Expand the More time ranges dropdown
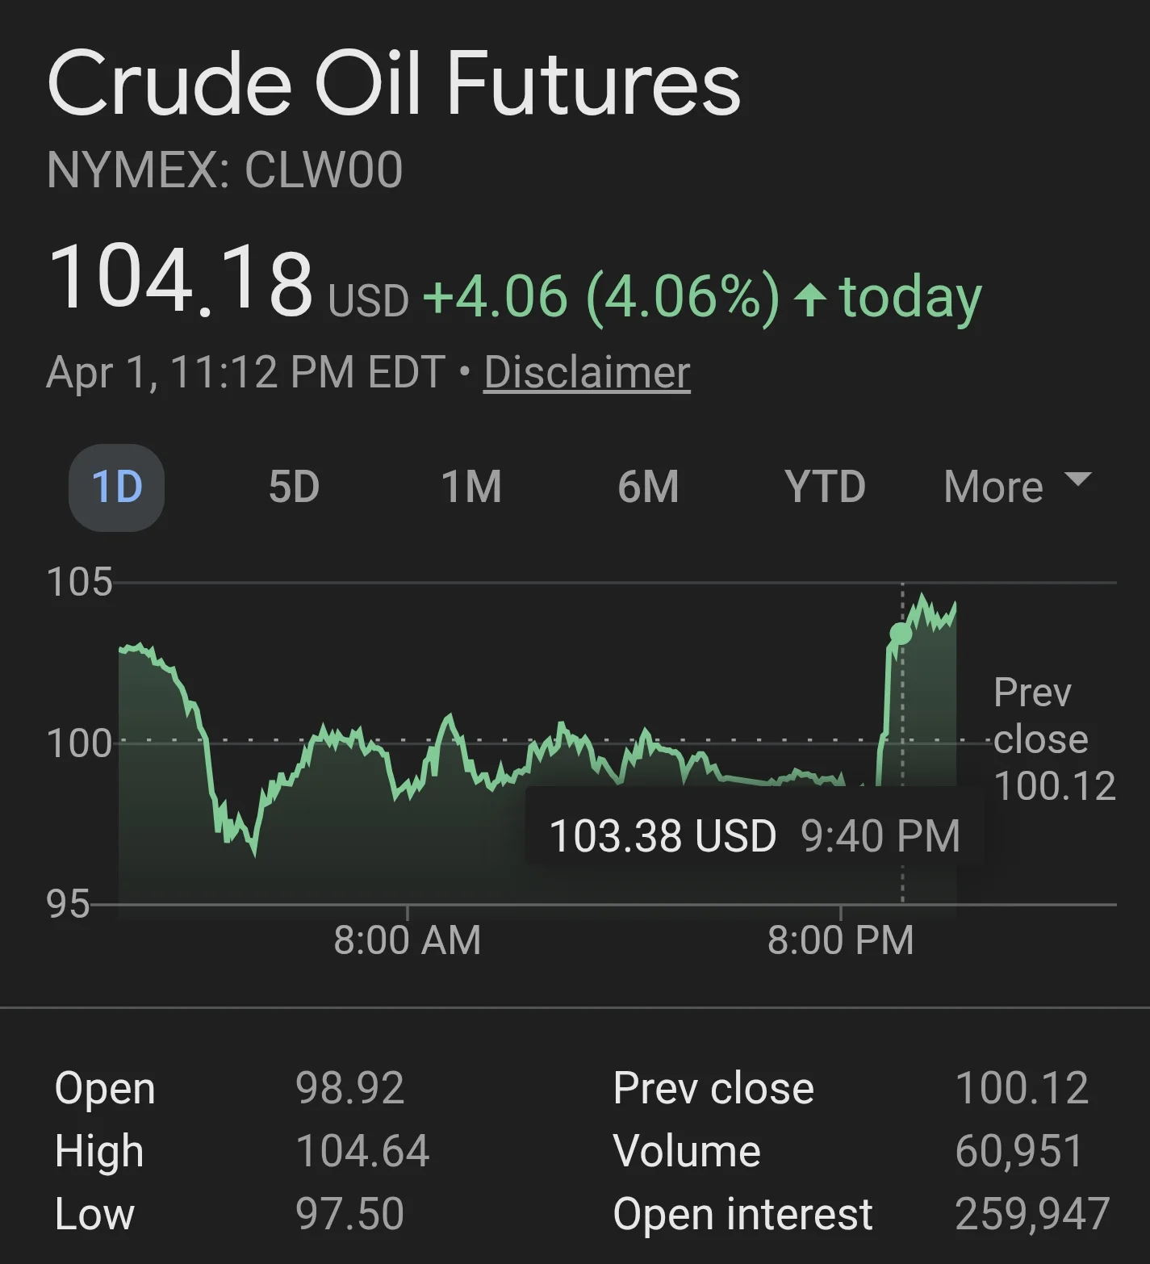The height and width of the screenshot is (1264, 1150). 1017,488
